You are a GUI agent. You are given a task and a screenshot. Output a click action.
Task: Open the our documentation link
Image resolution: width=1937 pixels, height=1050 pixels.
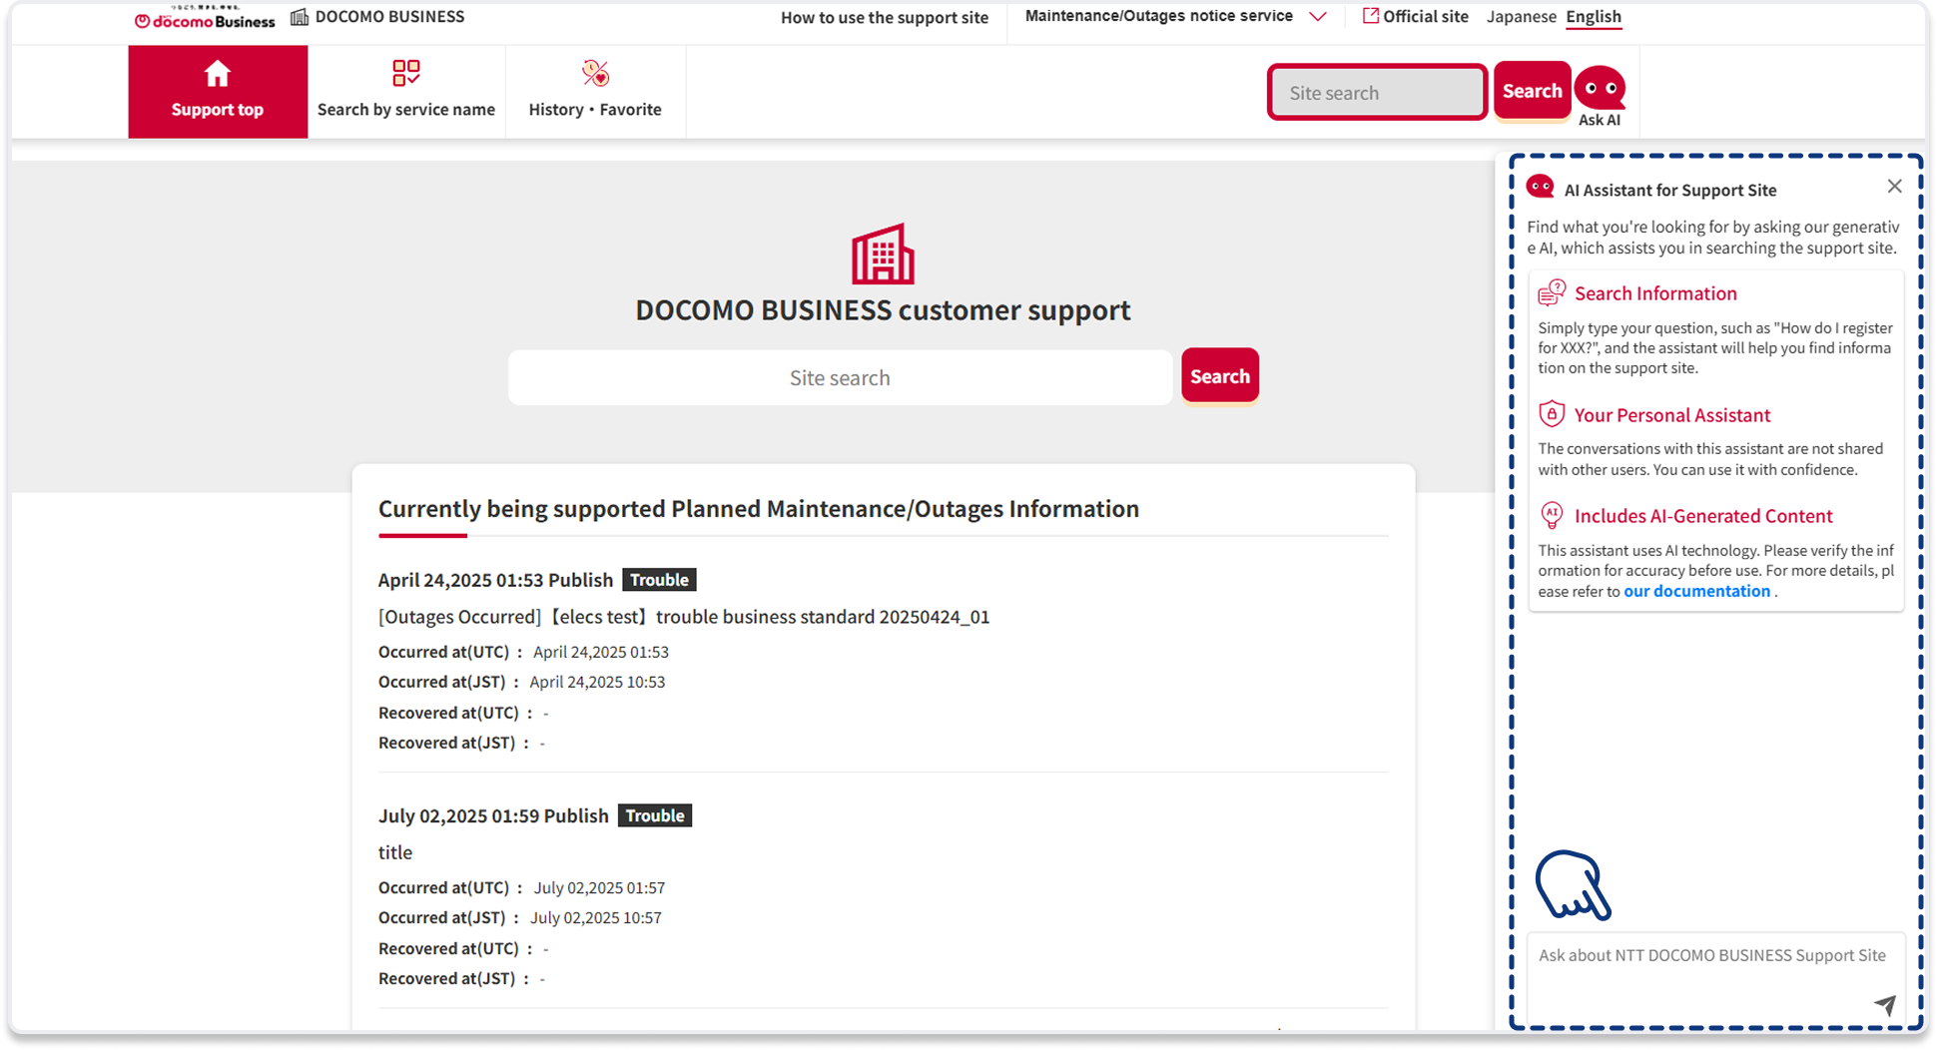tap(1696, 591)
